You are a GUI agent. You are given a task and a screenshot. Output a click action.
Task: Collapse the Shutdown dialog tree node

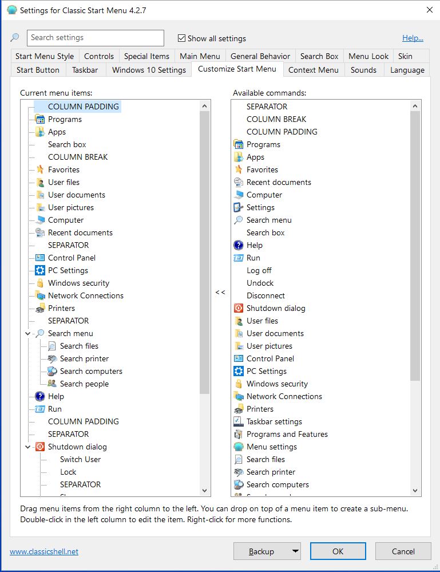(27, 447)
